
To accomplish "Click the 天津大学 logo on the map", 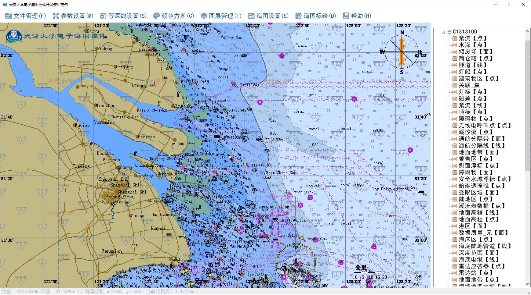I will (x=14, y=36).
